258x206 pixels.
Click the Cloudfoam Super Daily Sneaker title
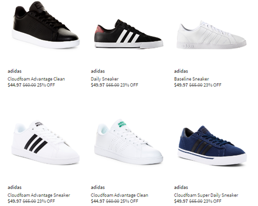206,195
